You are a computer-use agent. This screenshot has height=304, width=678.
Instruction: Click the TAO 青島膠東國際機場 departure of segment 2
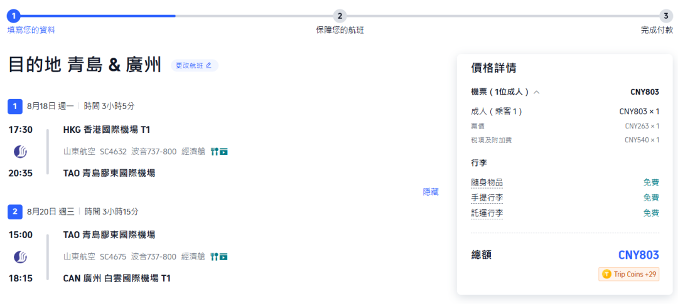pos(109,235)
